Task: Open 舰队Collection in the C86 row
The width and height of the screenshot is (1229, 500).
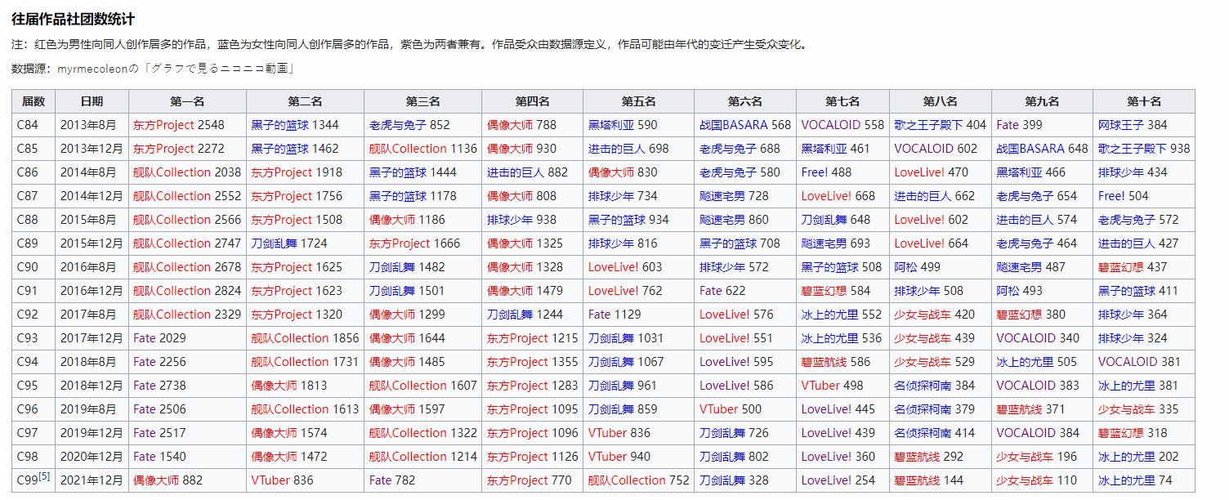Action: coord(172,172)
